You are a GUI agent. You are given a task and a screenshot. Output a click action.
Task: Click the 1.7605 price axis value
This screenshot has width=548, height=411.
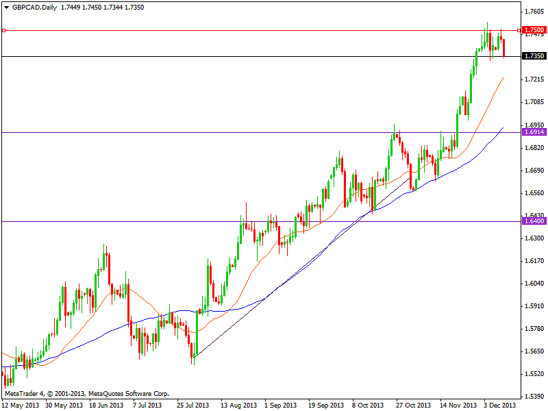534,12
